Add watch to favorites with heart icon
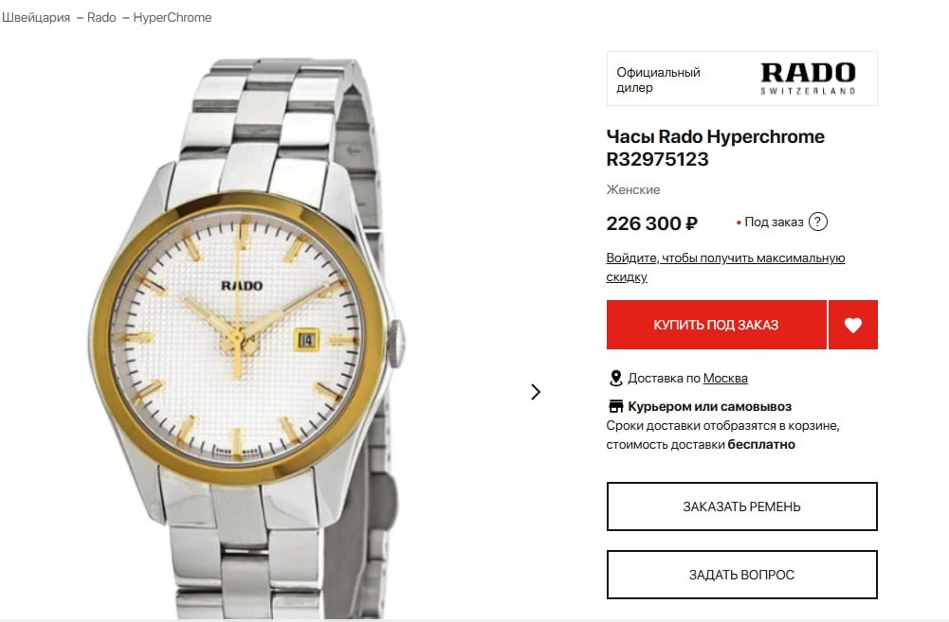Viewport: 949px width, 622px height. (852, 325)
